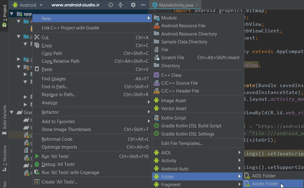
Task: Click the hide Project panel minus icon
Action: point(143,5)
